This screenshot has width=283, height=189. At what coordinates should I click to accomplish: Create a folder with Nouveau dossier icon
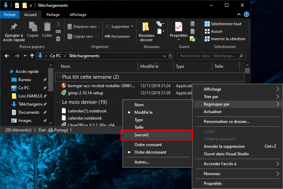click(x=146, y=27)
